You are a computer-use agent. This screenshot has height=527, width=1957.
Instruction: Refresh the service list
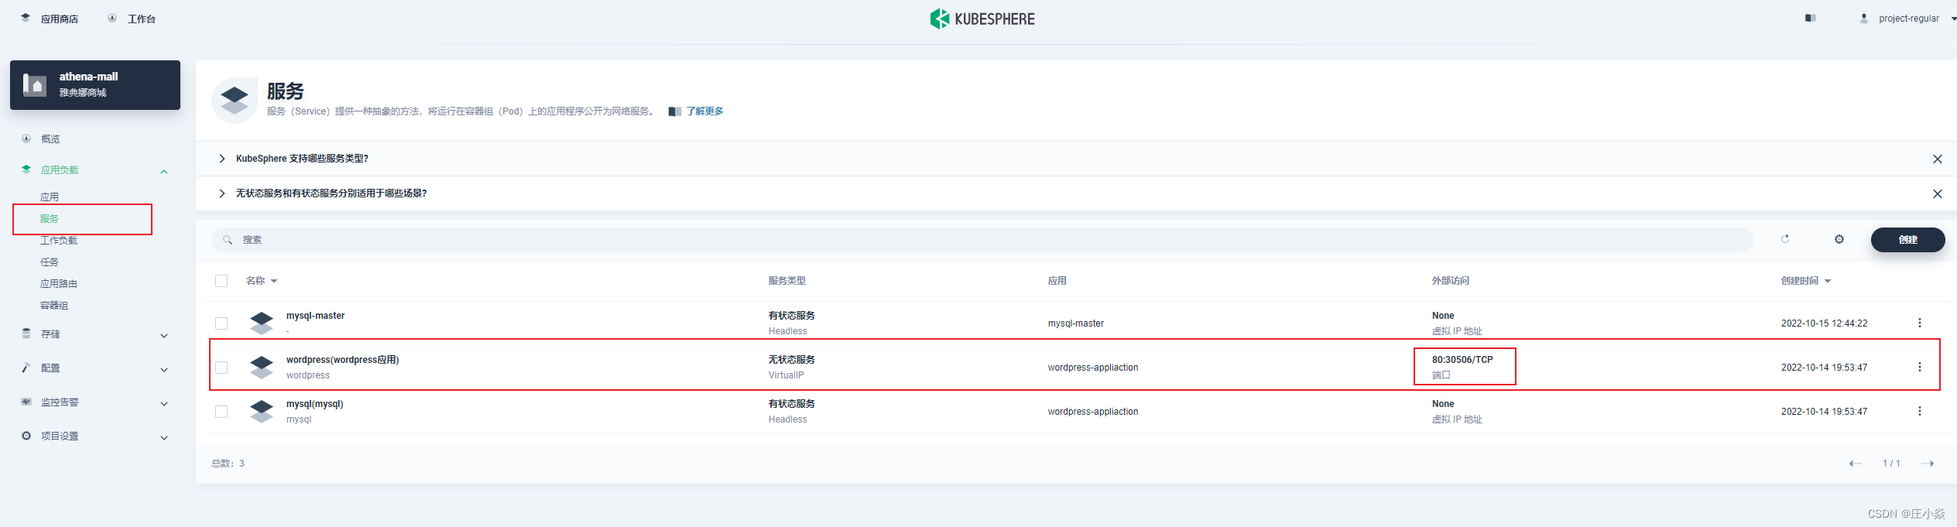point(1785,239)
